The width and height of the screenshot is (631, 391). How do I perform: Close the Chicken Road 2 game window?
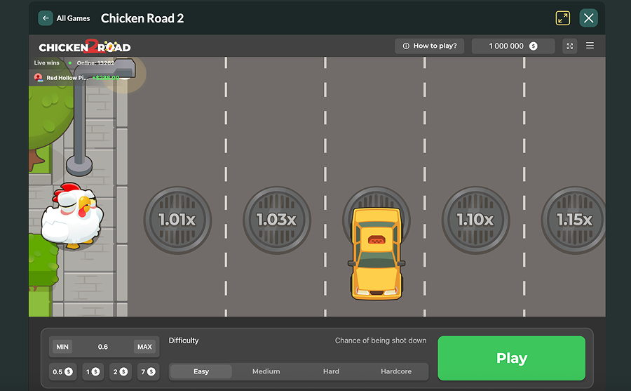click(588, 18)
